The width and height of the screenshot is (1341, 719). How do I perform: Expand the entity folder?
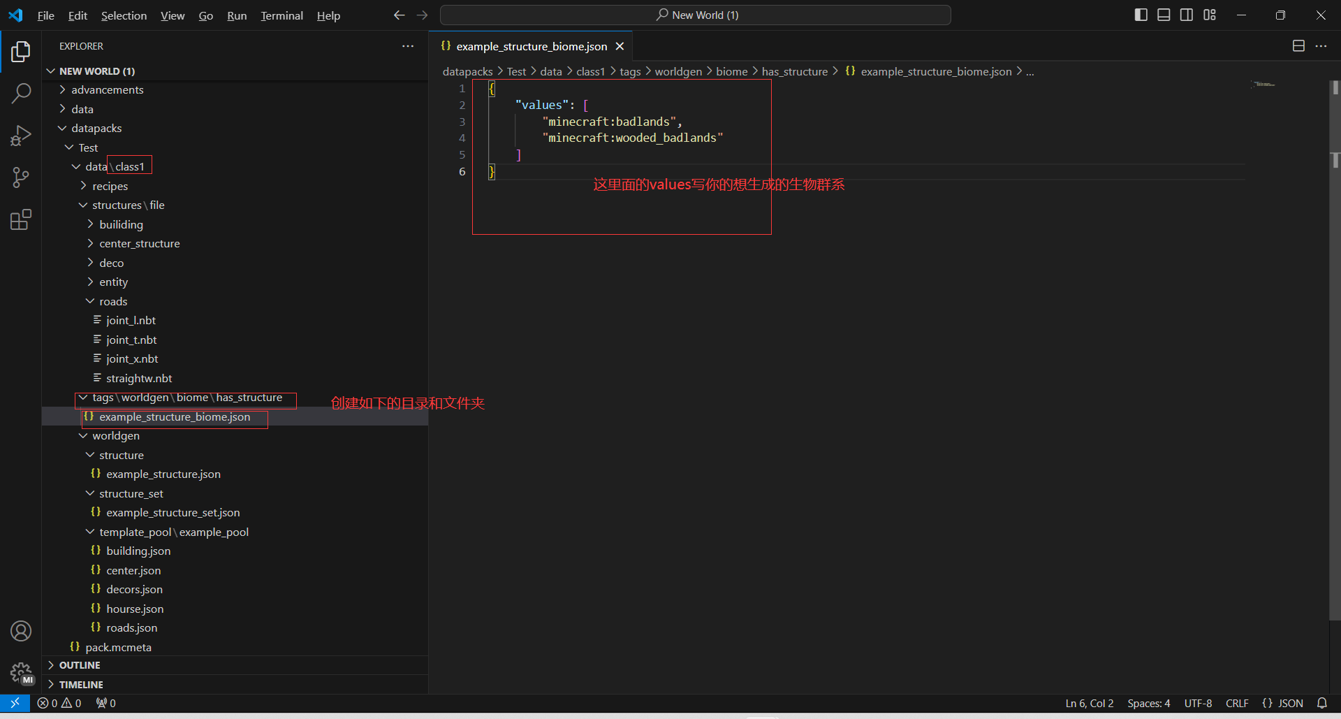[235, 282]
